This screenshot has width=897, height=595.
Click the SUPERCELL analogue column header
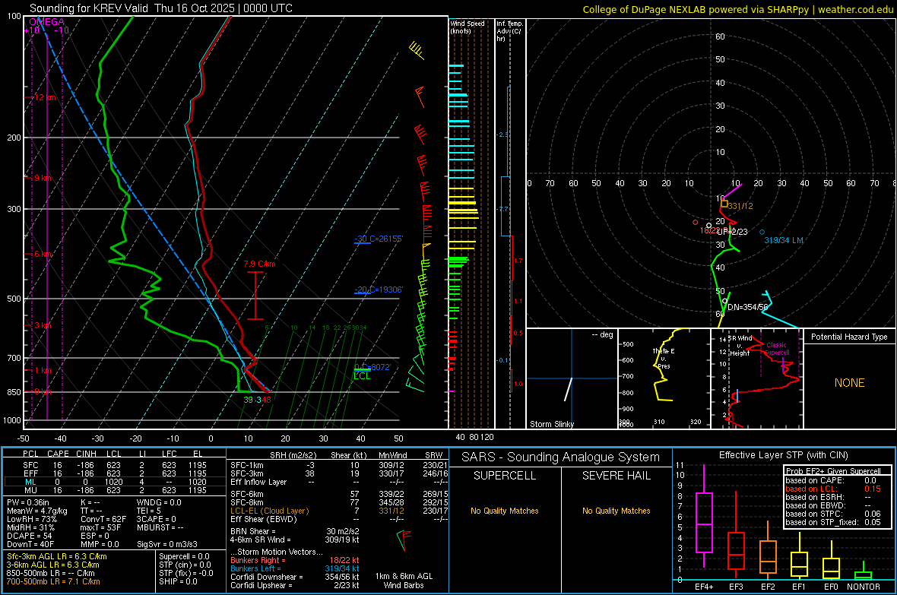pyautogui.click(x=505, y=476)
